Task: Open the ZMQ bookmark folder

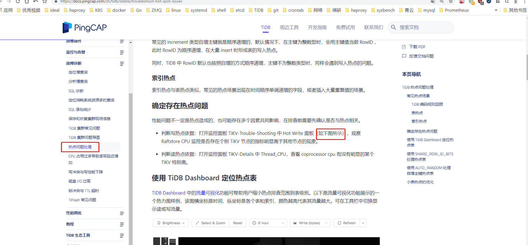Action: pyautogui.click(x=154, y=10)
